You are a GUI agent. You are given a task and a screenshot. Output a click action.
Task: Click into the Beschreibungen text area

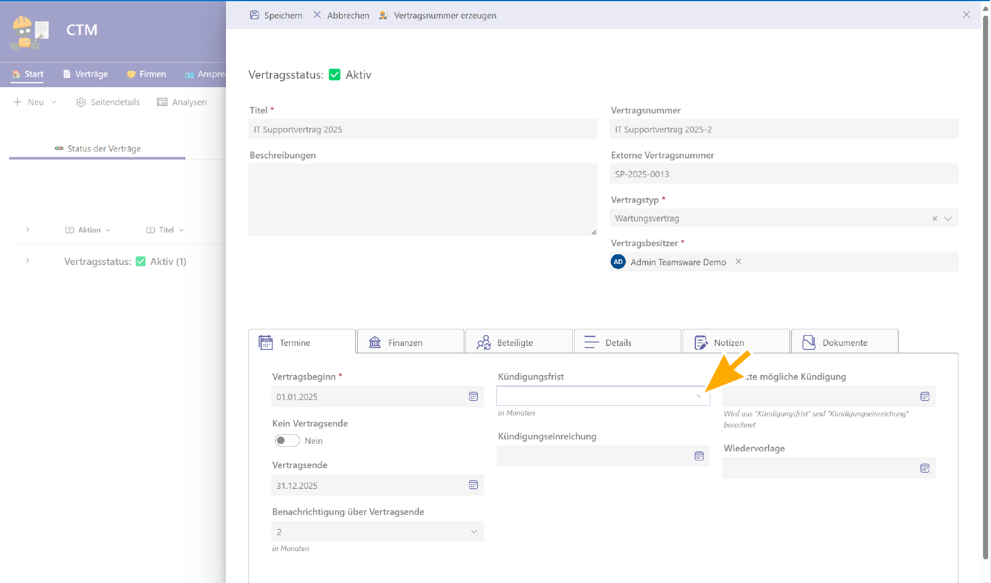(x=422, y=199)
